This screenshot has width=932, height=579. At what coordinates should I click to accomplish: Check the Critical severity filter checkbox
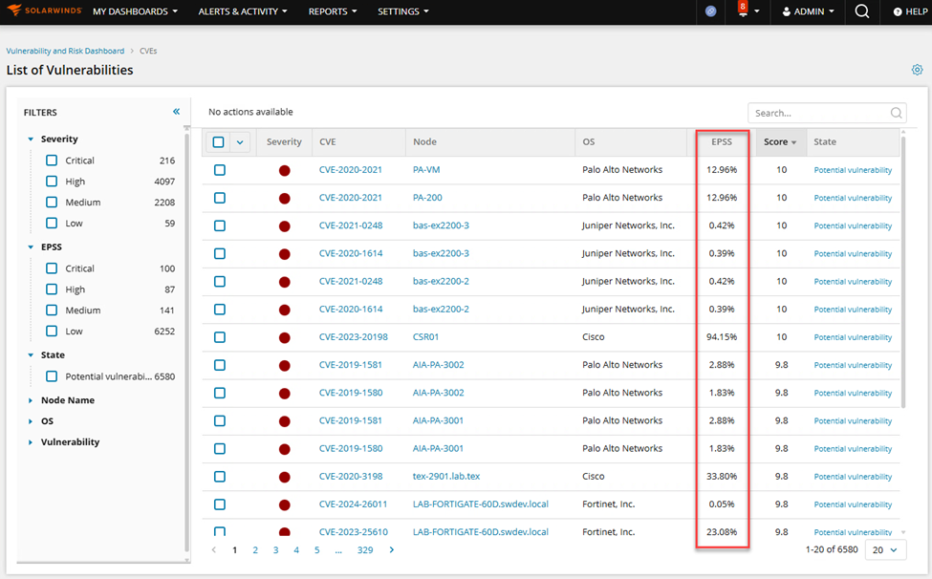(x=51, y=160)
